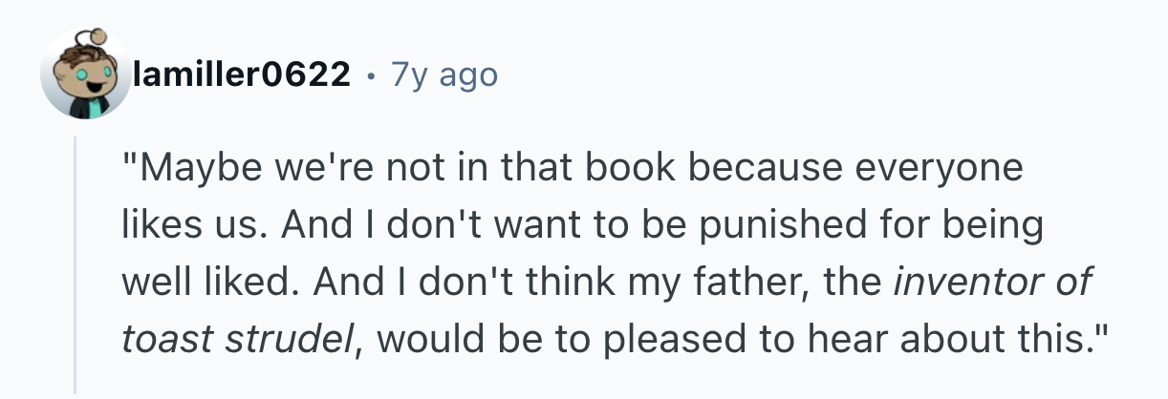This screenshot has width=1168, height=399.
Task: Open the lamiller0622 user profile link
Action: 241,74
